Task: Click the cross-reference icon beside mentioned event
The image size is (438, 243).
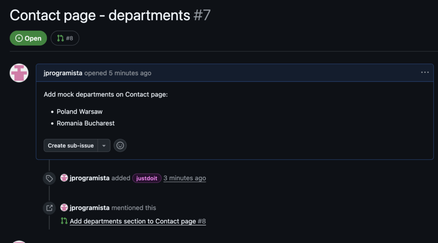Action: 50,208
